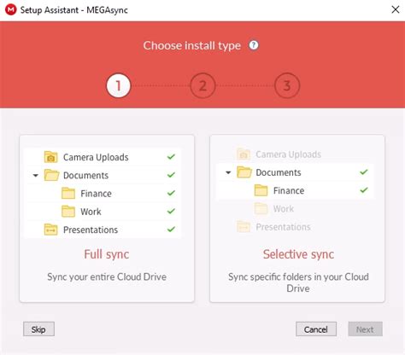Click Documents label in Full sync
The height and width of the screenshot is (355, 405).
(85, 175)
